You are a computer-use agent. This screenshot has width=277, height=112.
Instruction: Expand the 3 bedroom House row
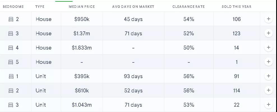268,33
